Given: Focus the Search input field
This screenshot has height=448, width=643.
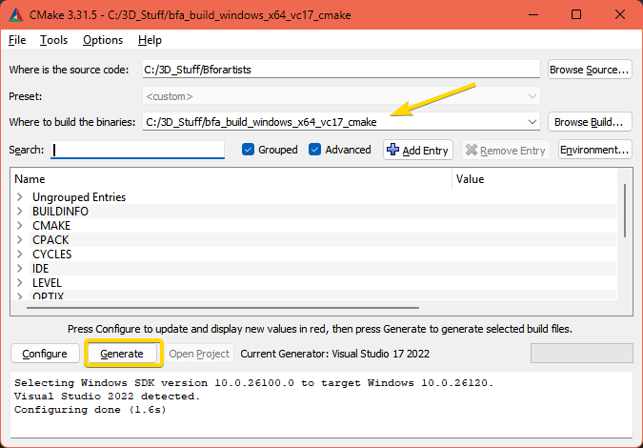Looking at the screenshot, I should click(137, 150).
